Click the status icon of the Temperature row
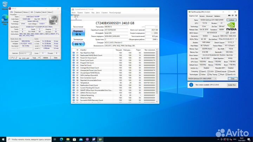Screen dimensions: 253x142 click(73, 83)
